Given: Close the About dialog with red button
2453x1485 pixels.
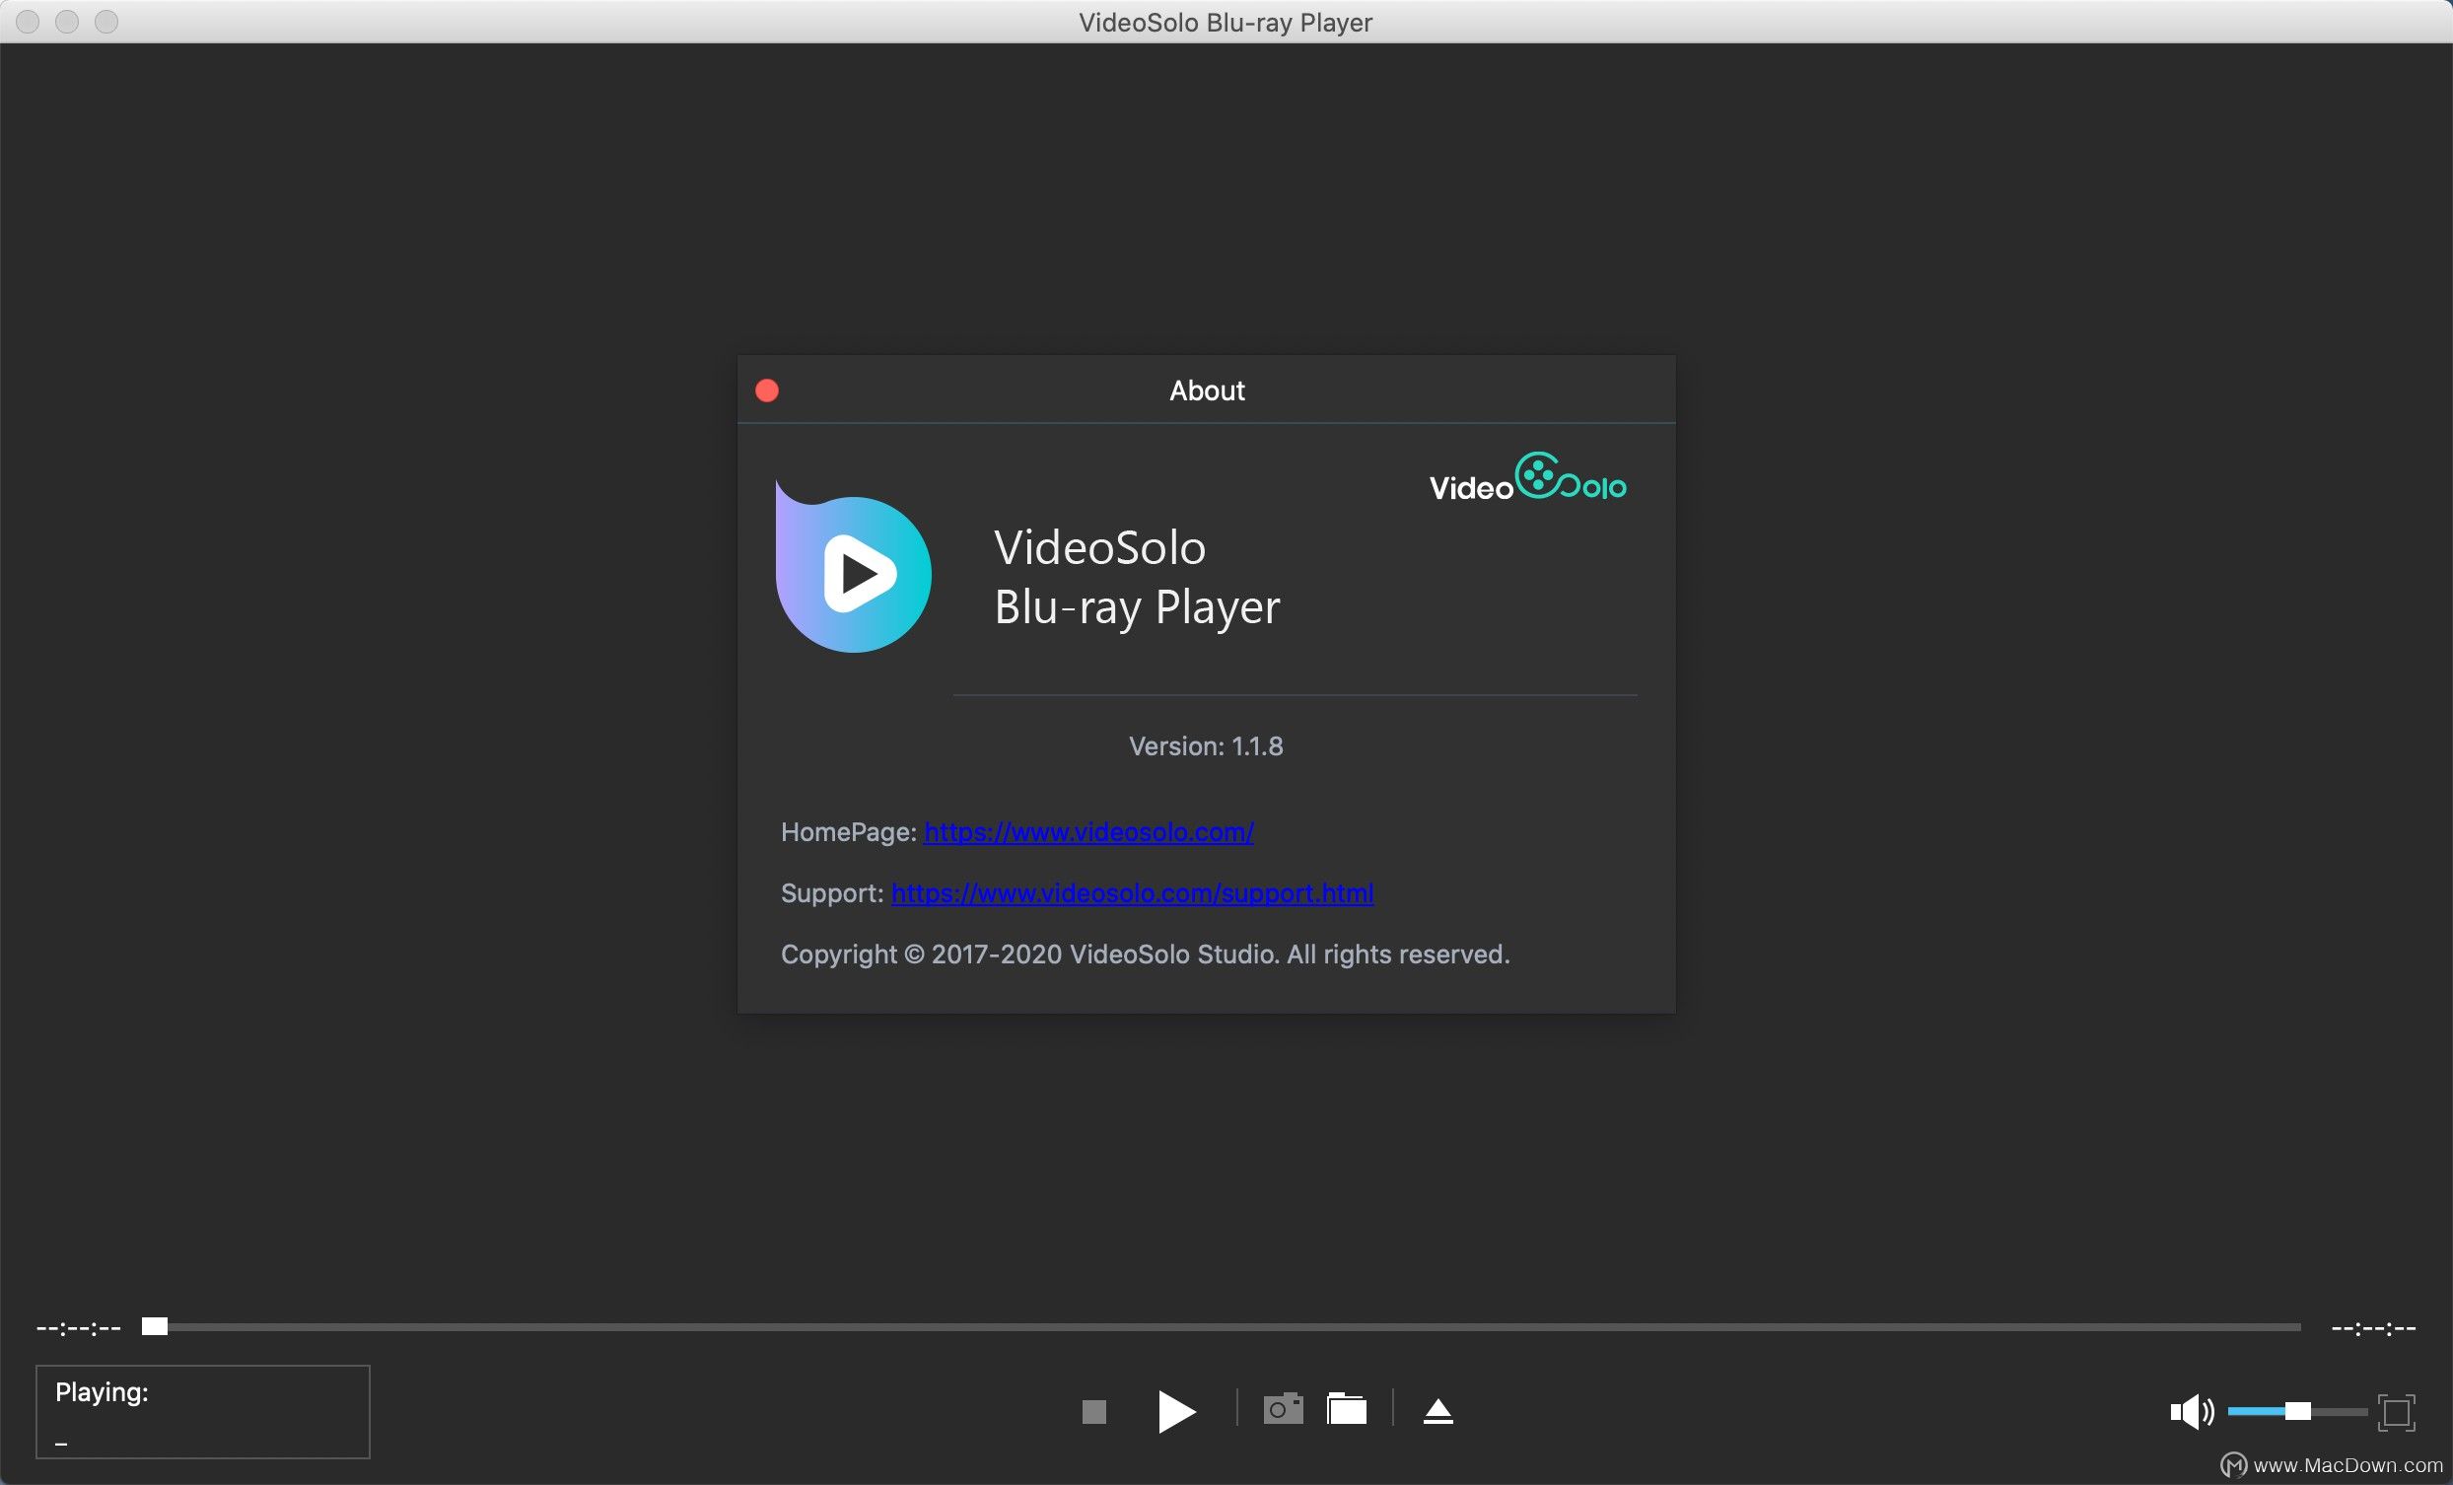Looking at the screenshot, I should 767,390.
